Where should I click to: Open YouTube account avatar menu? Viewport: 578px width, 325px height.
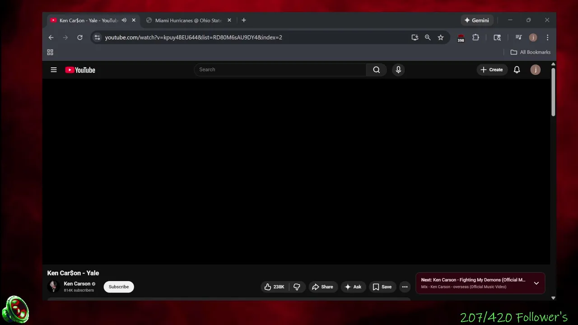pos(535,70)
